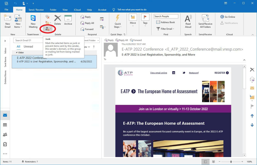
Task: Go to previous item up arrow
Action: coord(252,116)
